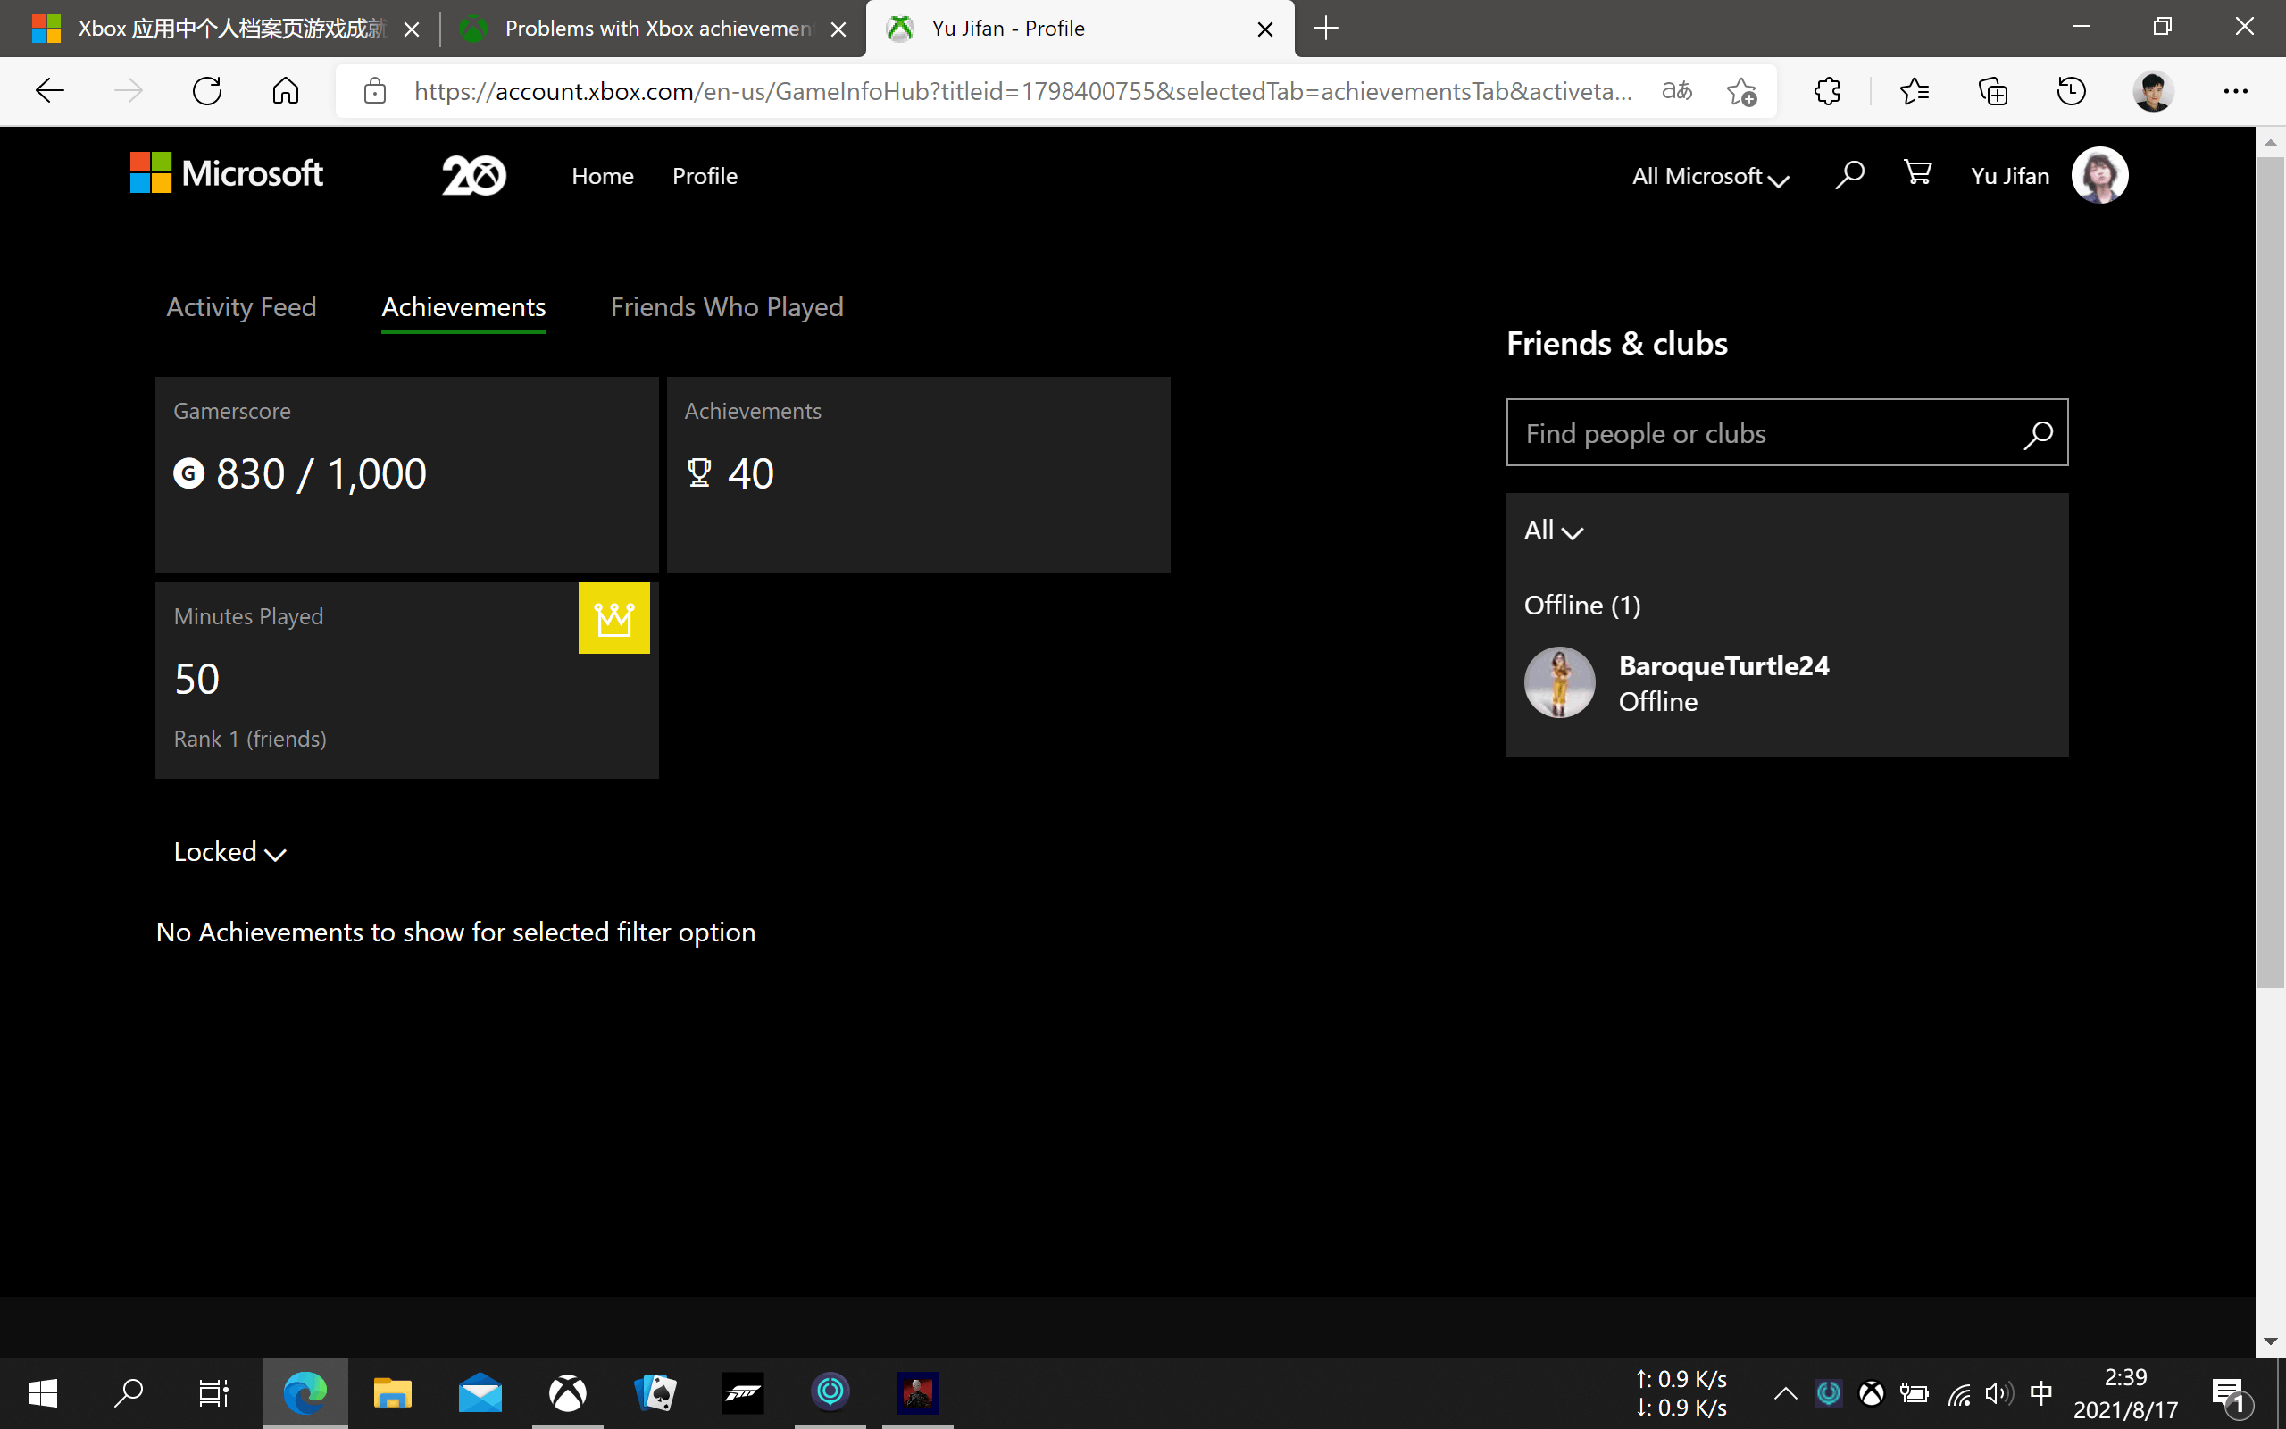This screenshot has width=2286, height=1429.
Task: Click the translate page icon
Action: coord(1677,92)
